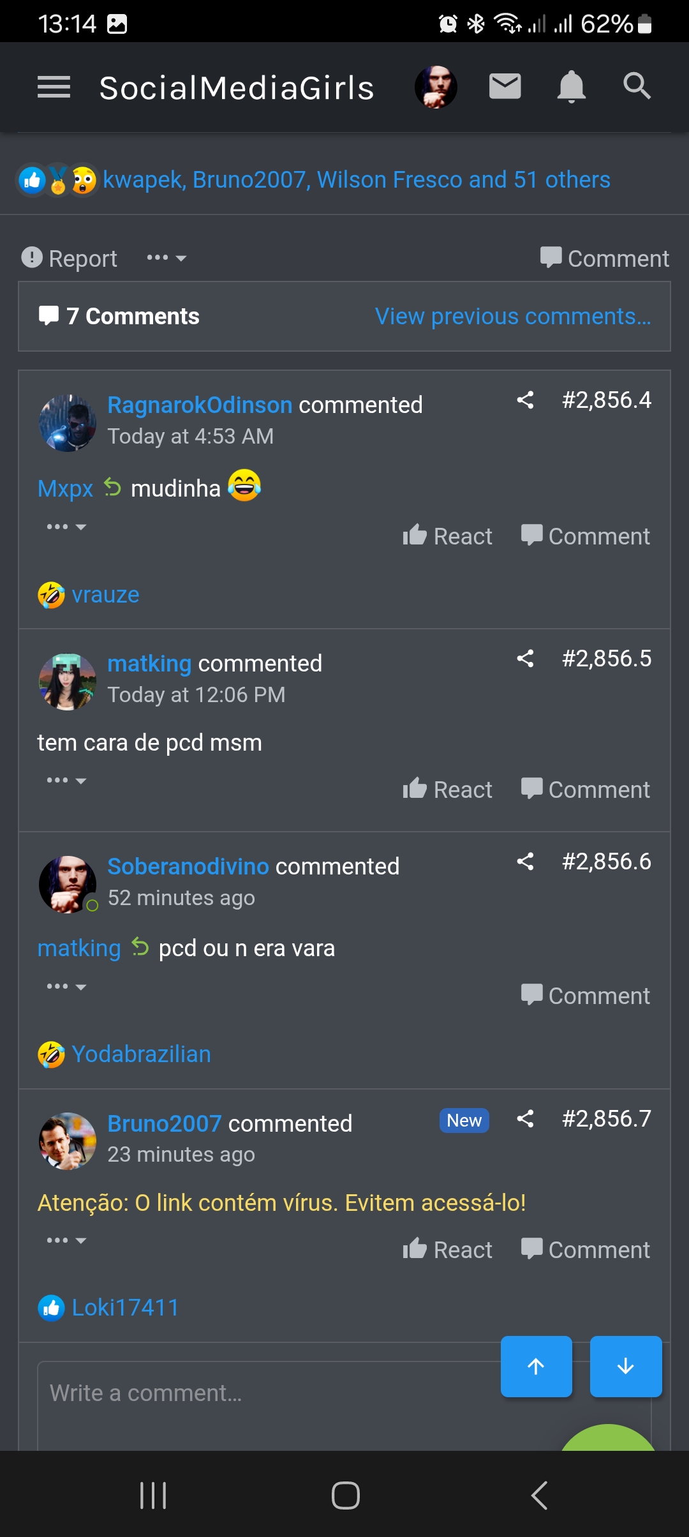Open matking's profile avatar thumbnail
This screenshot has width=689, height=1537.
68,682
